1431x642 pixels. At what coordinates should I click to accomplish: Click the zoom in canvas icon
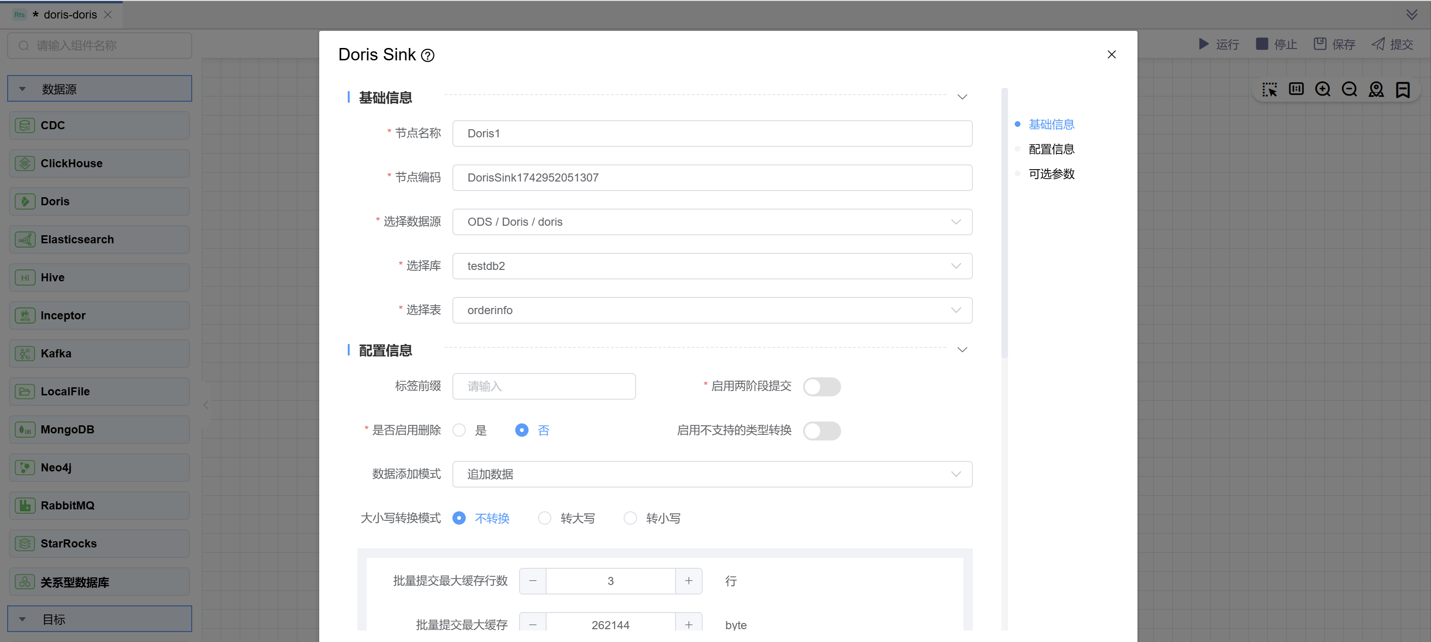coord(1322,89)
